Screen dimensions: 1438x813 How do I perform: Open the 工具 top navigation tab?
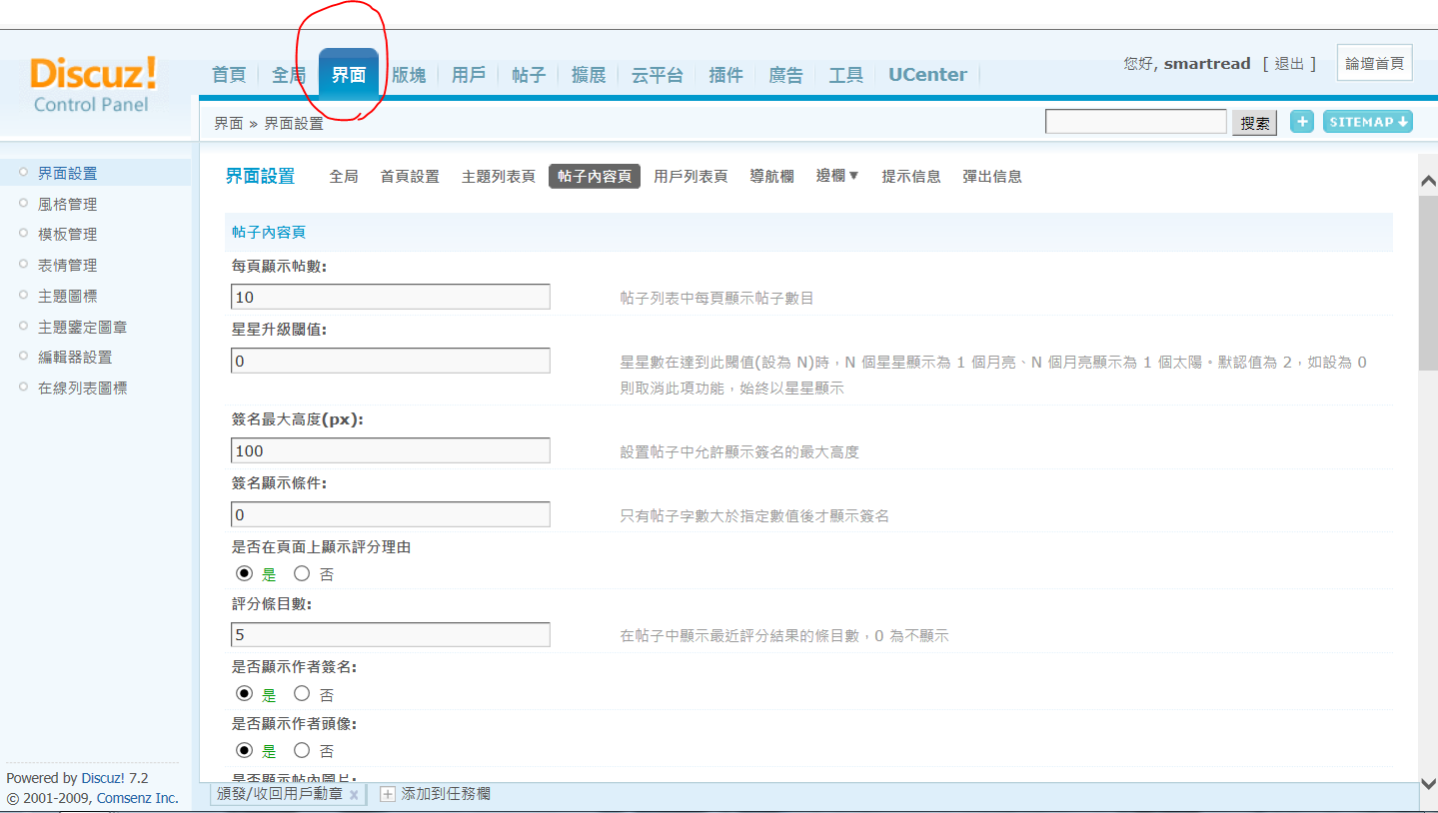(x=845, y=75)
